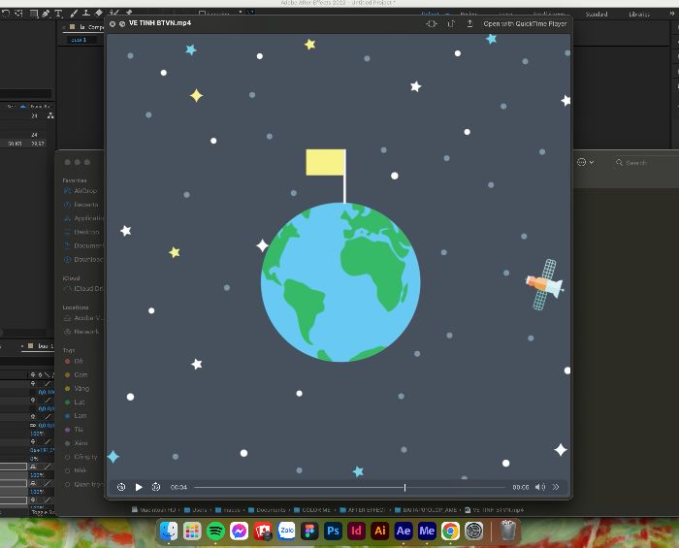Click Users folder in Finder path bar

(x=196, y=510)
